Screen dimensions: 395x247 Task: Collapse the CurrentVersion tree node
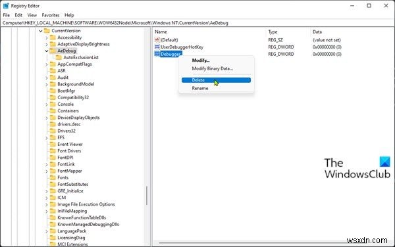click(x=41, y=31)
